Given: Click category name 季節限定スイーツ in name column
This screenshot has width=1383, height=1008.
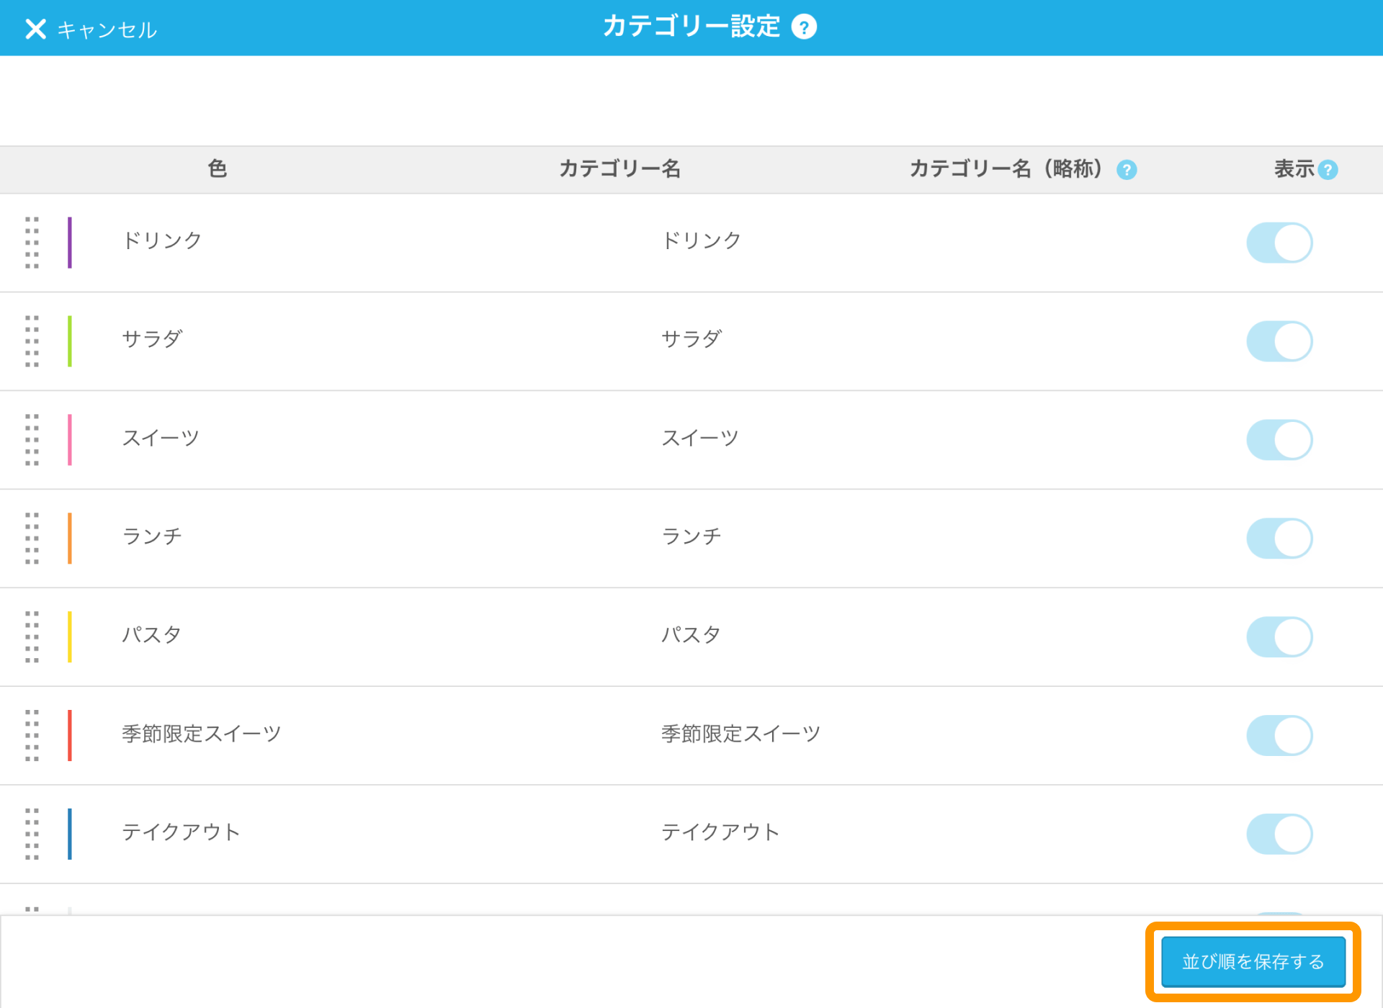Looking at the screenshot, I should coord(202,734).
